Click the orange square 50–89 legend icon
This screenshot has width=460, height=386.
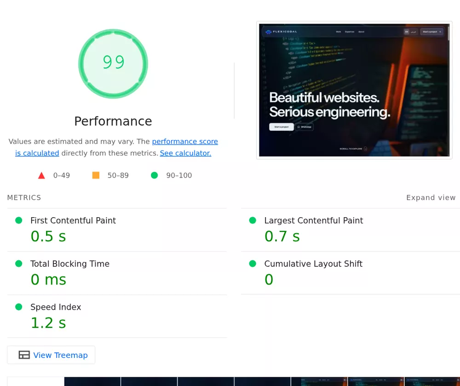point(96,175)
